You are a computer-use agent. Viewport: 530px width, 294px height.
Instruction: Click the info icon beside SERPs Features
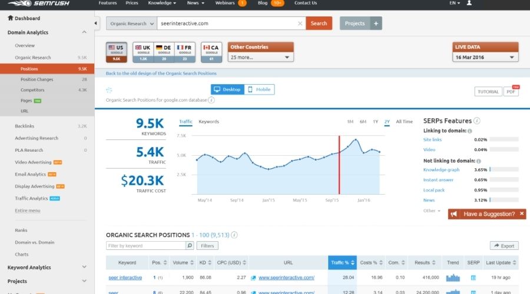point(477,121)
